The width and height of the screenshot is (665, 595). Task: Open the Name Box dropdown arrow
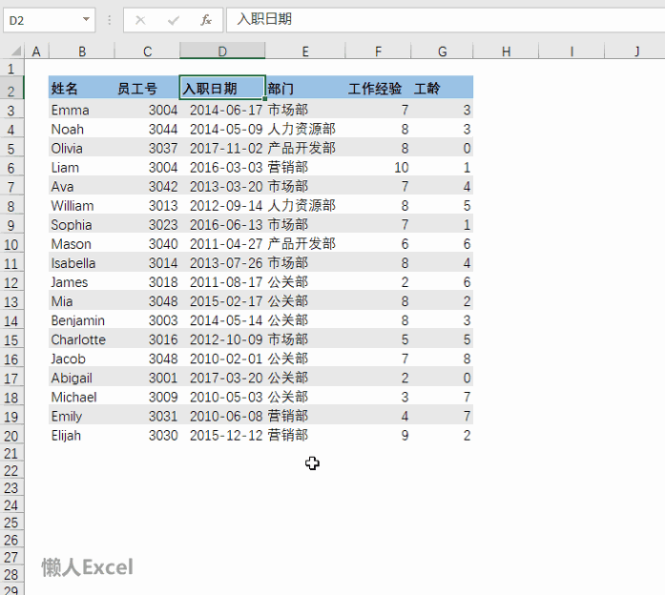[x=87, y=20]
